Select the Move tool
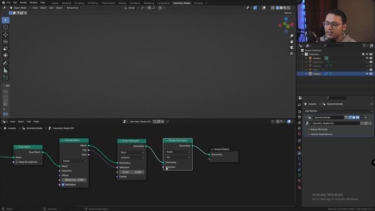The height and width of the screenshot is (211, 375). (5, 35)
